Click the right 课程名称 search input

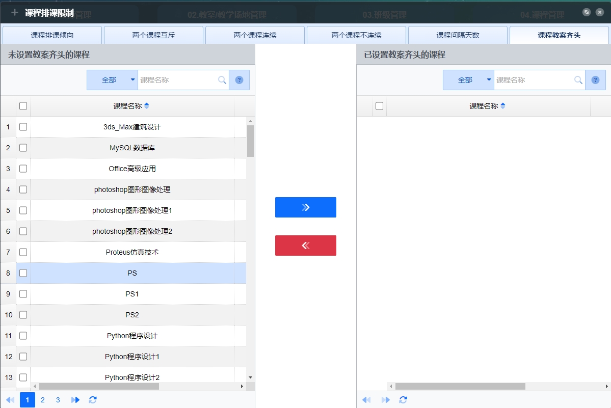[534, 80]
